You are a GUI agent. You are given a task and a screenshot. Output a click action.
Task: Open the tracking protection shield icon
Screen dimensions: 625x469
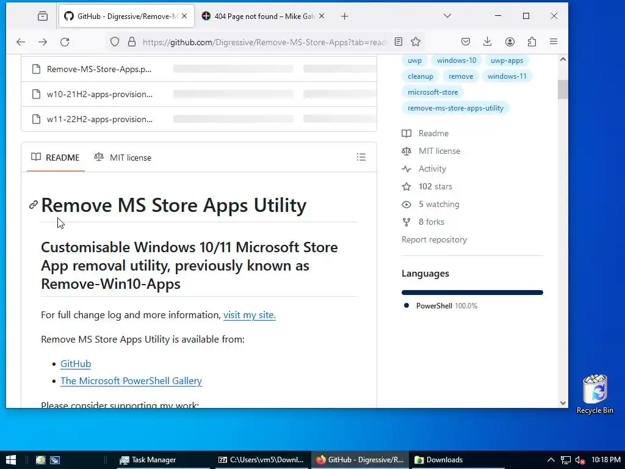tap(115, 42)
